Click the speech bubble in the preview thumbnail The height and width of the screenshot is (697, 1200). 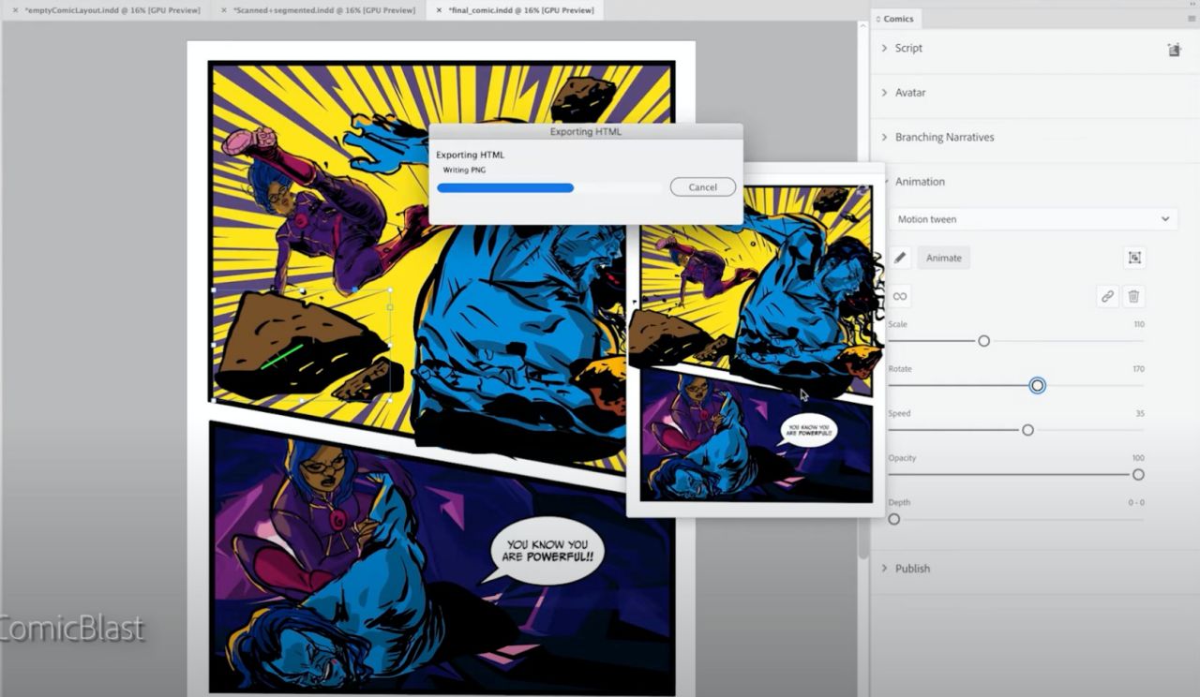point(807,430)
